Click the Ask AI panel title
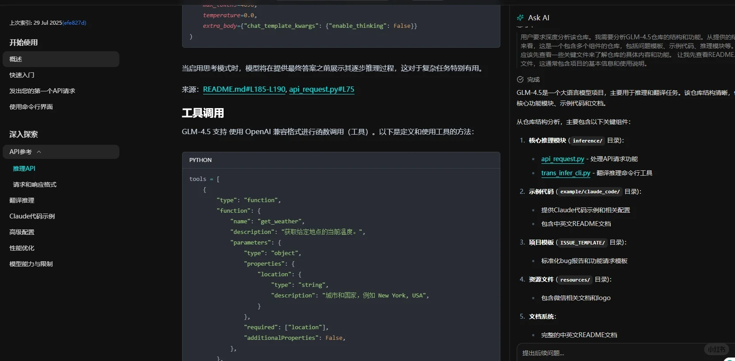The height and width of the screenshot is (361, 735). coord(539,18)
